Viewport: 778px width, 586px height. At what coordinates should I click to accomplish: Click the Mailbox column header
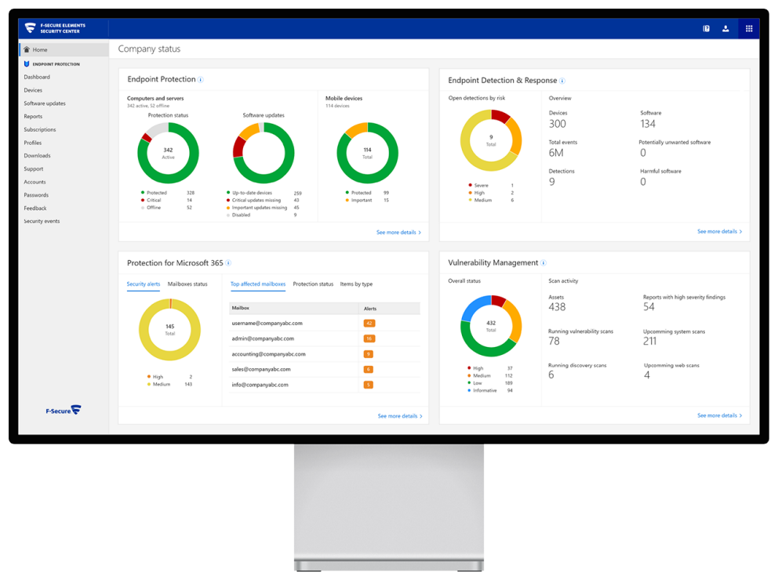tap(294, 309)
